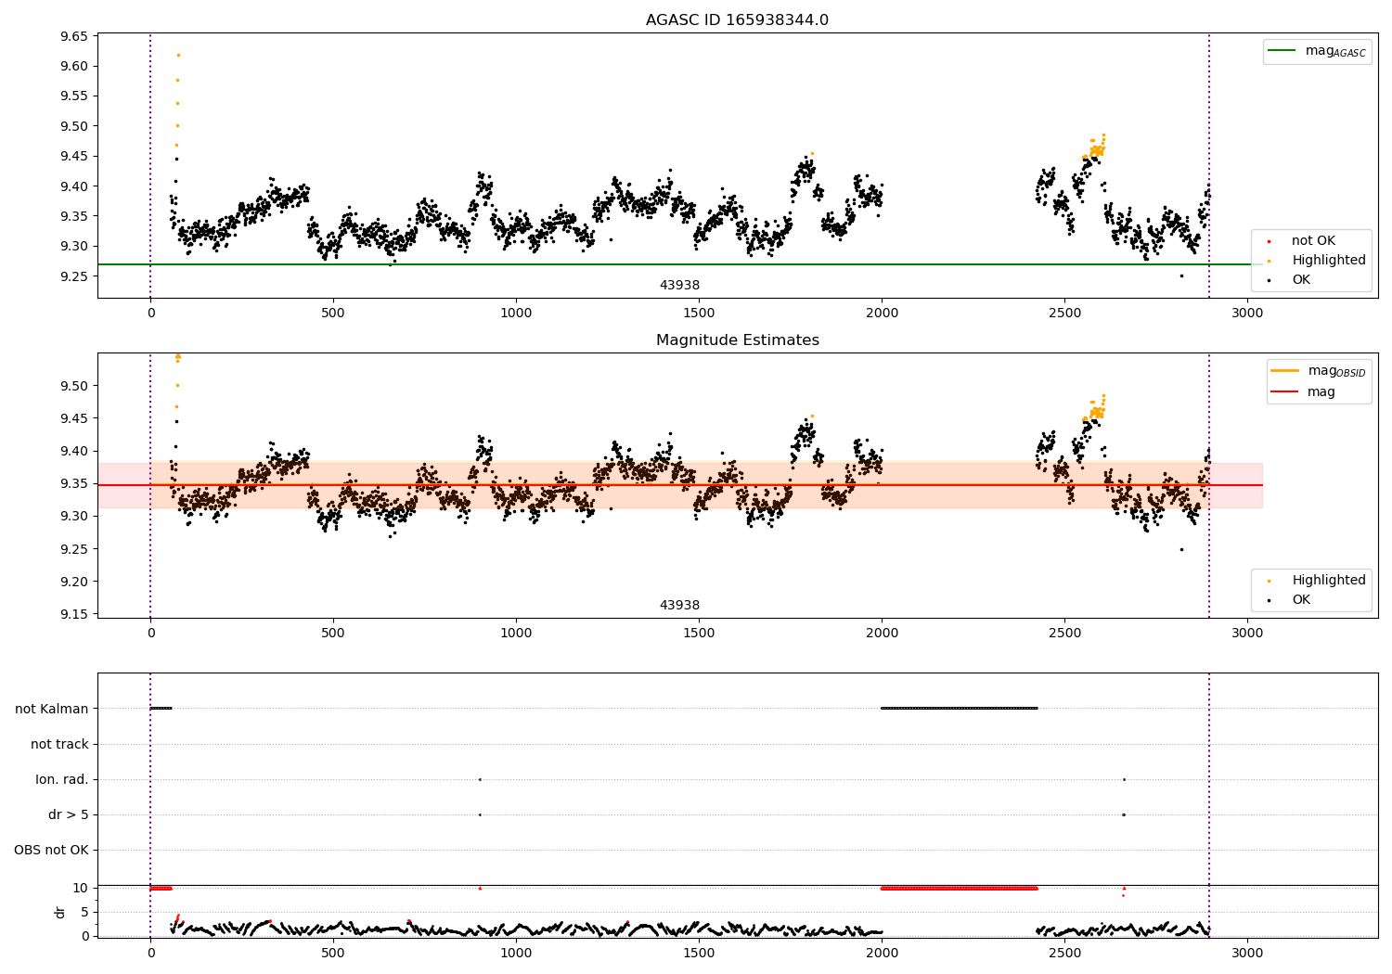Click the 'not Kalman' axis label
This screenshot has width=1392, height=974.
[52, 709]
